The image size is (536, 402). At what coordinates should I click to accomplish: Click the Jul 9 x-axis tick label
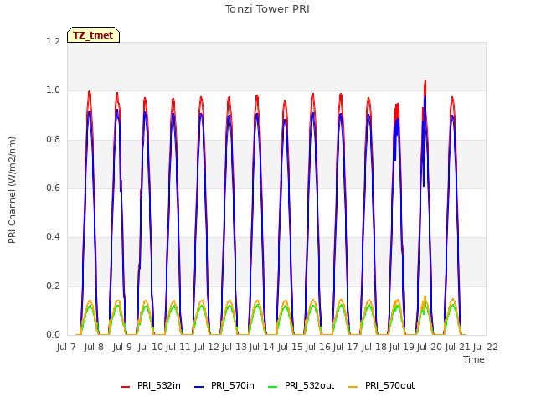tap(122, 348)
